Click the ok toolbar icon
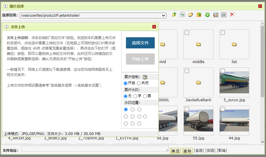This screenshot has height=157, width=266. pos(224,15)
